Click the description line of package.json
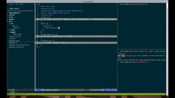 (62, 11)
